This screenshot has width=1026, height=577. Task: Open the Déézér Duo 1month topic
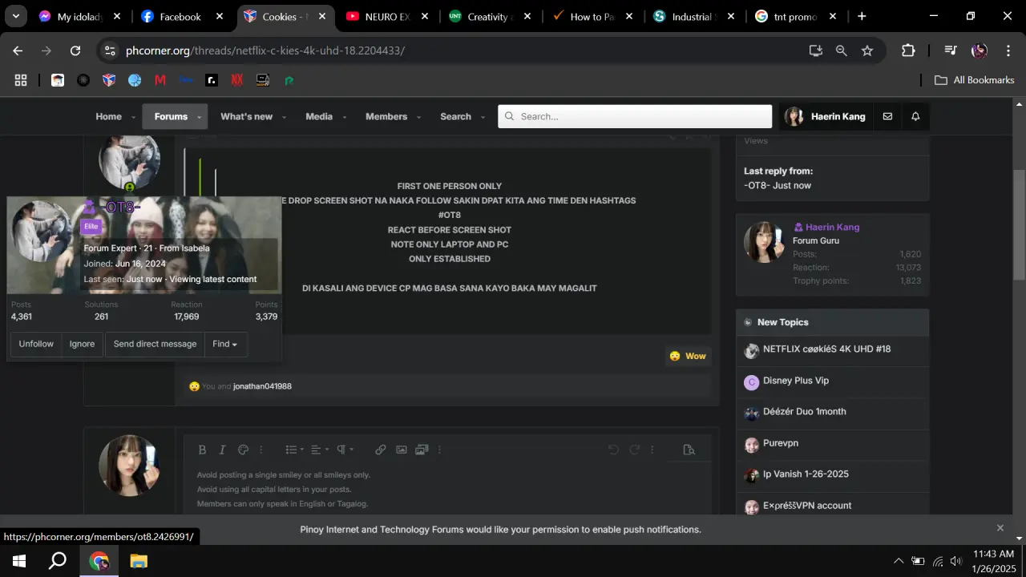(x=805, y=412)
